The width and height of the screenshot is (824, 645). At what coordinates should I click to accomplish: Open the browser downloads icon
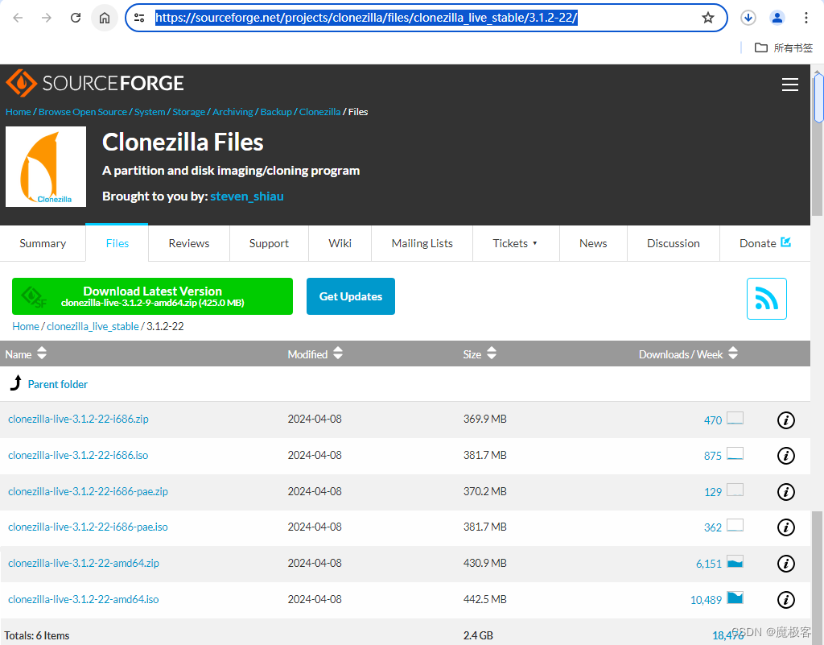[748, 18]
